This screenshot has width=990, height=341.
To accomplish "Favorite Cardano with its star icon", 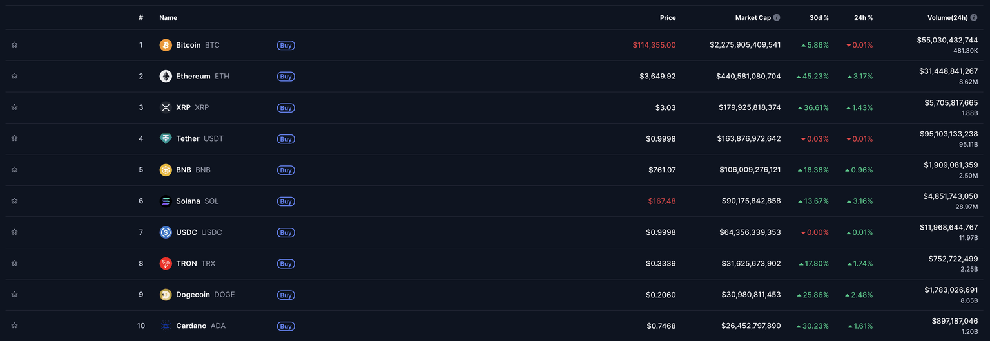I will point(14,326).
